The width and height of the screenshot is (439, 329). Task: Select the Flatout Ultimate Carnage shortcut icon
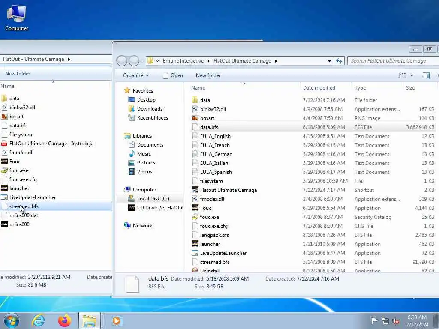[195, 190]
